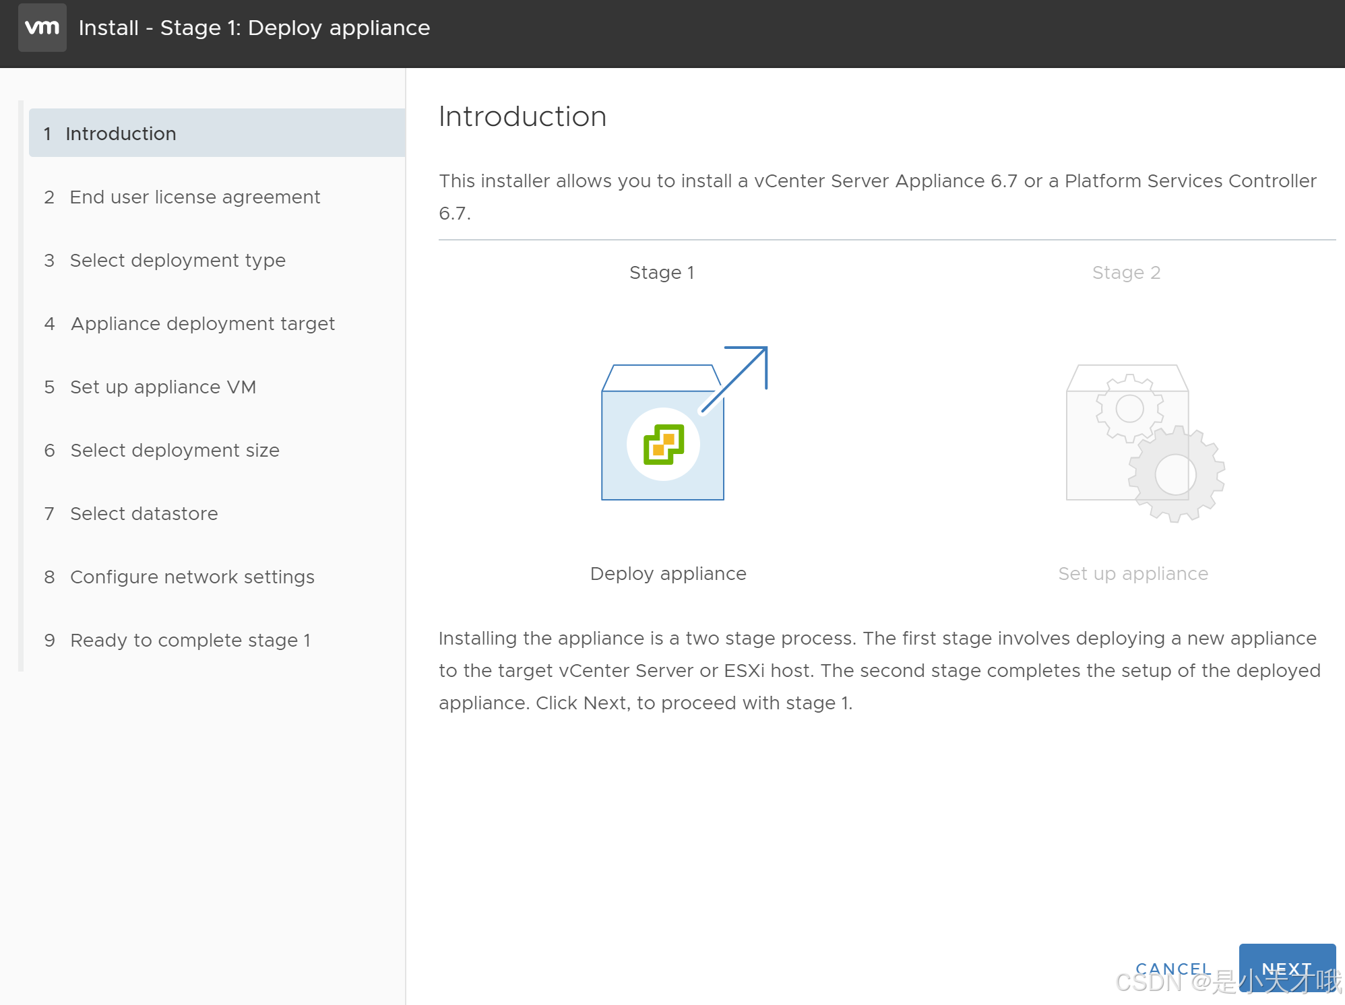Open the End user license agreement step

coord(195,197)
